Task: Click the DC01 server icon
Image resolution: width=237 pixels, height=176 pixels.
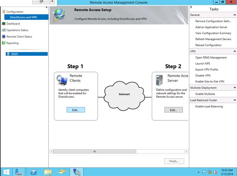Action: 8,54
